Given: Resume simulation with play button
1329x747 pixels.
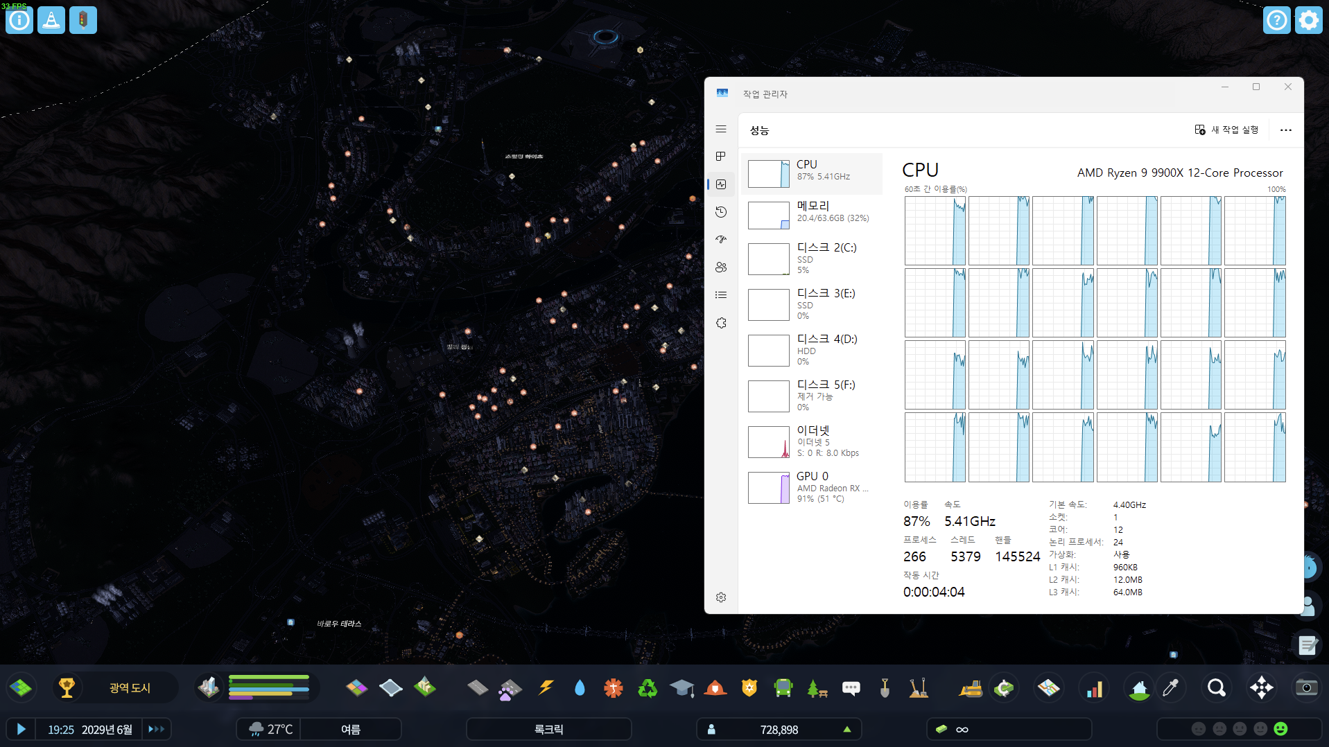Looking at the screenshot, I should point(21,729).
